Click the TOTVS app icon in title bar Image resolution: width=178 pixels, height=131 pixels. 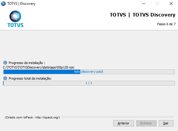click(3, 4)
